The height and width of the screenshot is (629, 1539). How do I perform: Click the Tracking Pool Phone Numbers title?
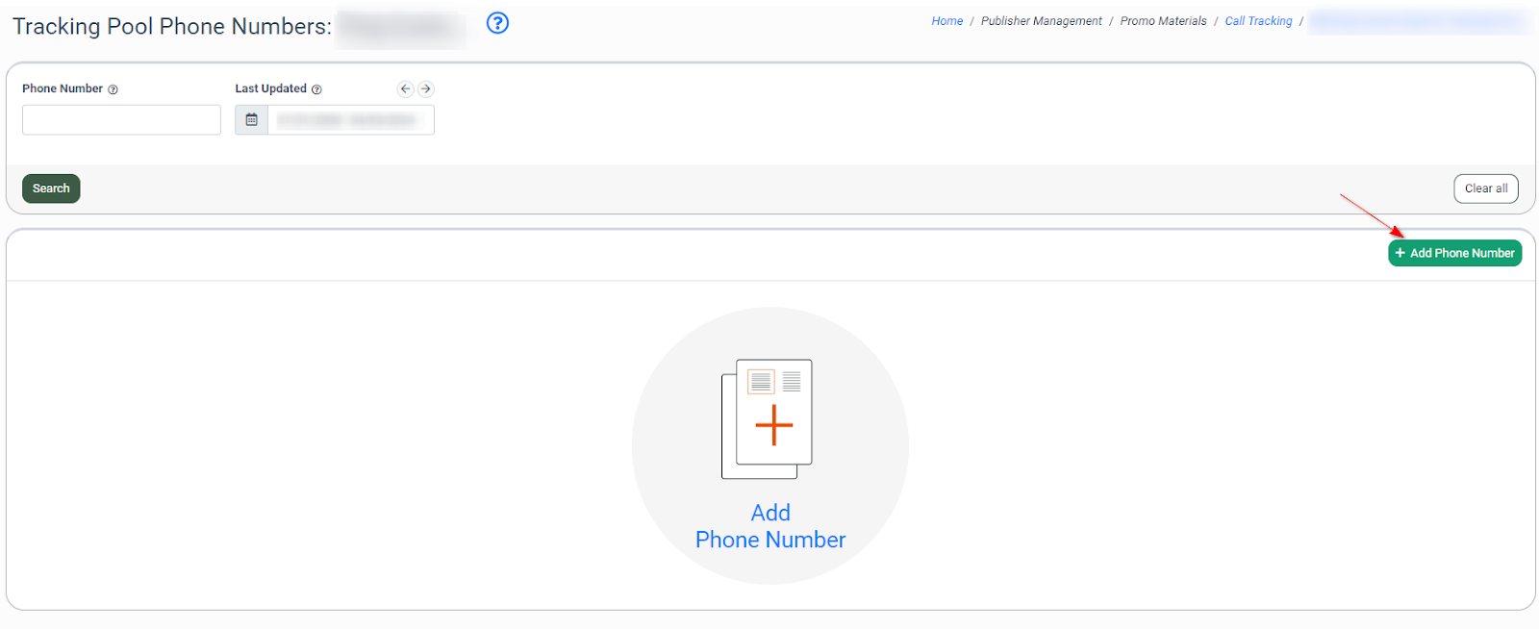point(172,26)
